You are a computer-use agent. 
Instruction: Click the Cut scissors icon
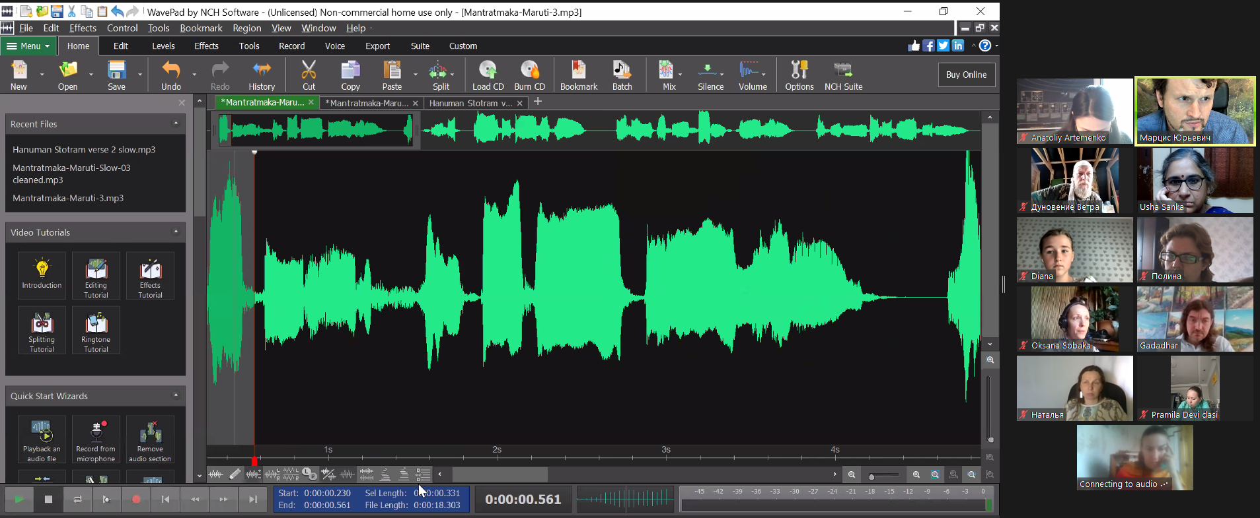pos(309,70)
